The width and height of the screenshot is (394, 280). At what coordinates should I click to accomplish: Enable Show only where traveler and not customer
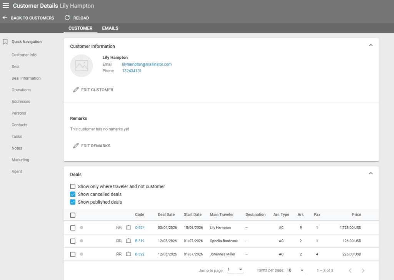point(73,186)
